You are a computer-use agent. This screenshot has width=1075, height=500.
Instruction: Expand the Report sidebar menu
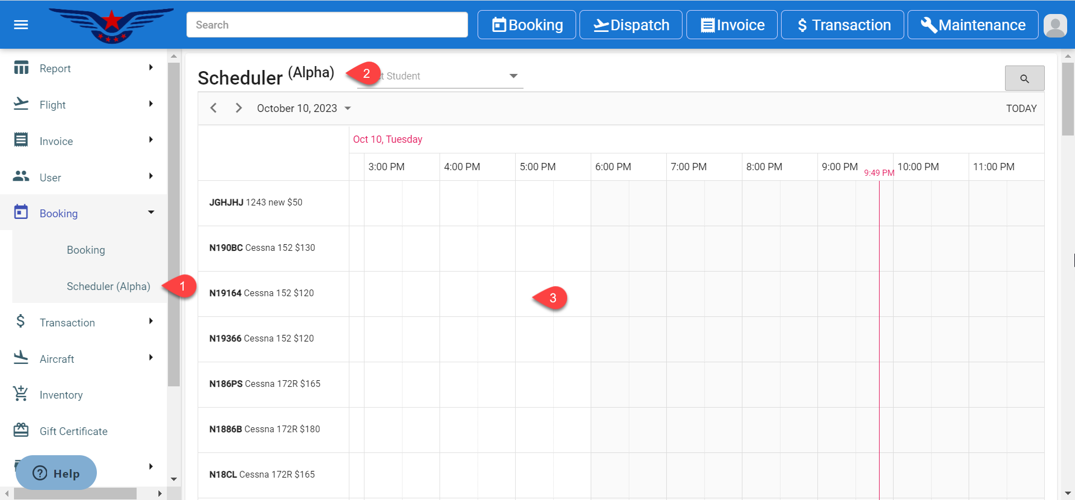click(84, 68)
